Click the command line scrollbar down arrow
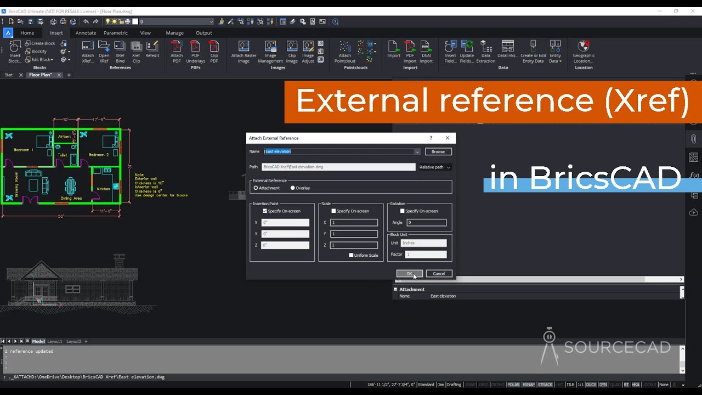702x395 pixels. [682, 370]
